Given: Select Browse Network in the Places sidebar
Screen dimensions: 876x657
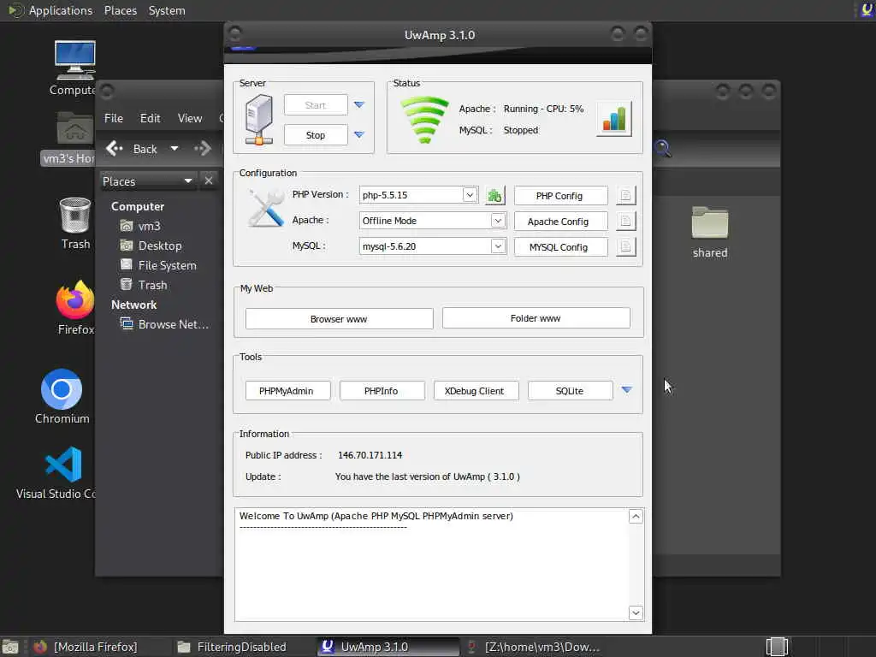Looking at the screenshot, I should pyautogui.click(x=164, y=324).
